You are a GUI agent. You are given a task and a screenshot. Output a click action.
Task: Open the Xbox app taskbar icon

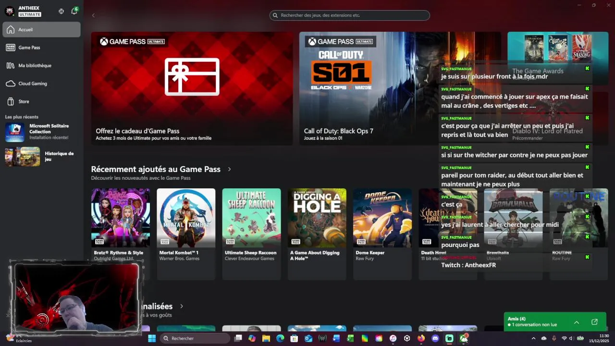464,338
